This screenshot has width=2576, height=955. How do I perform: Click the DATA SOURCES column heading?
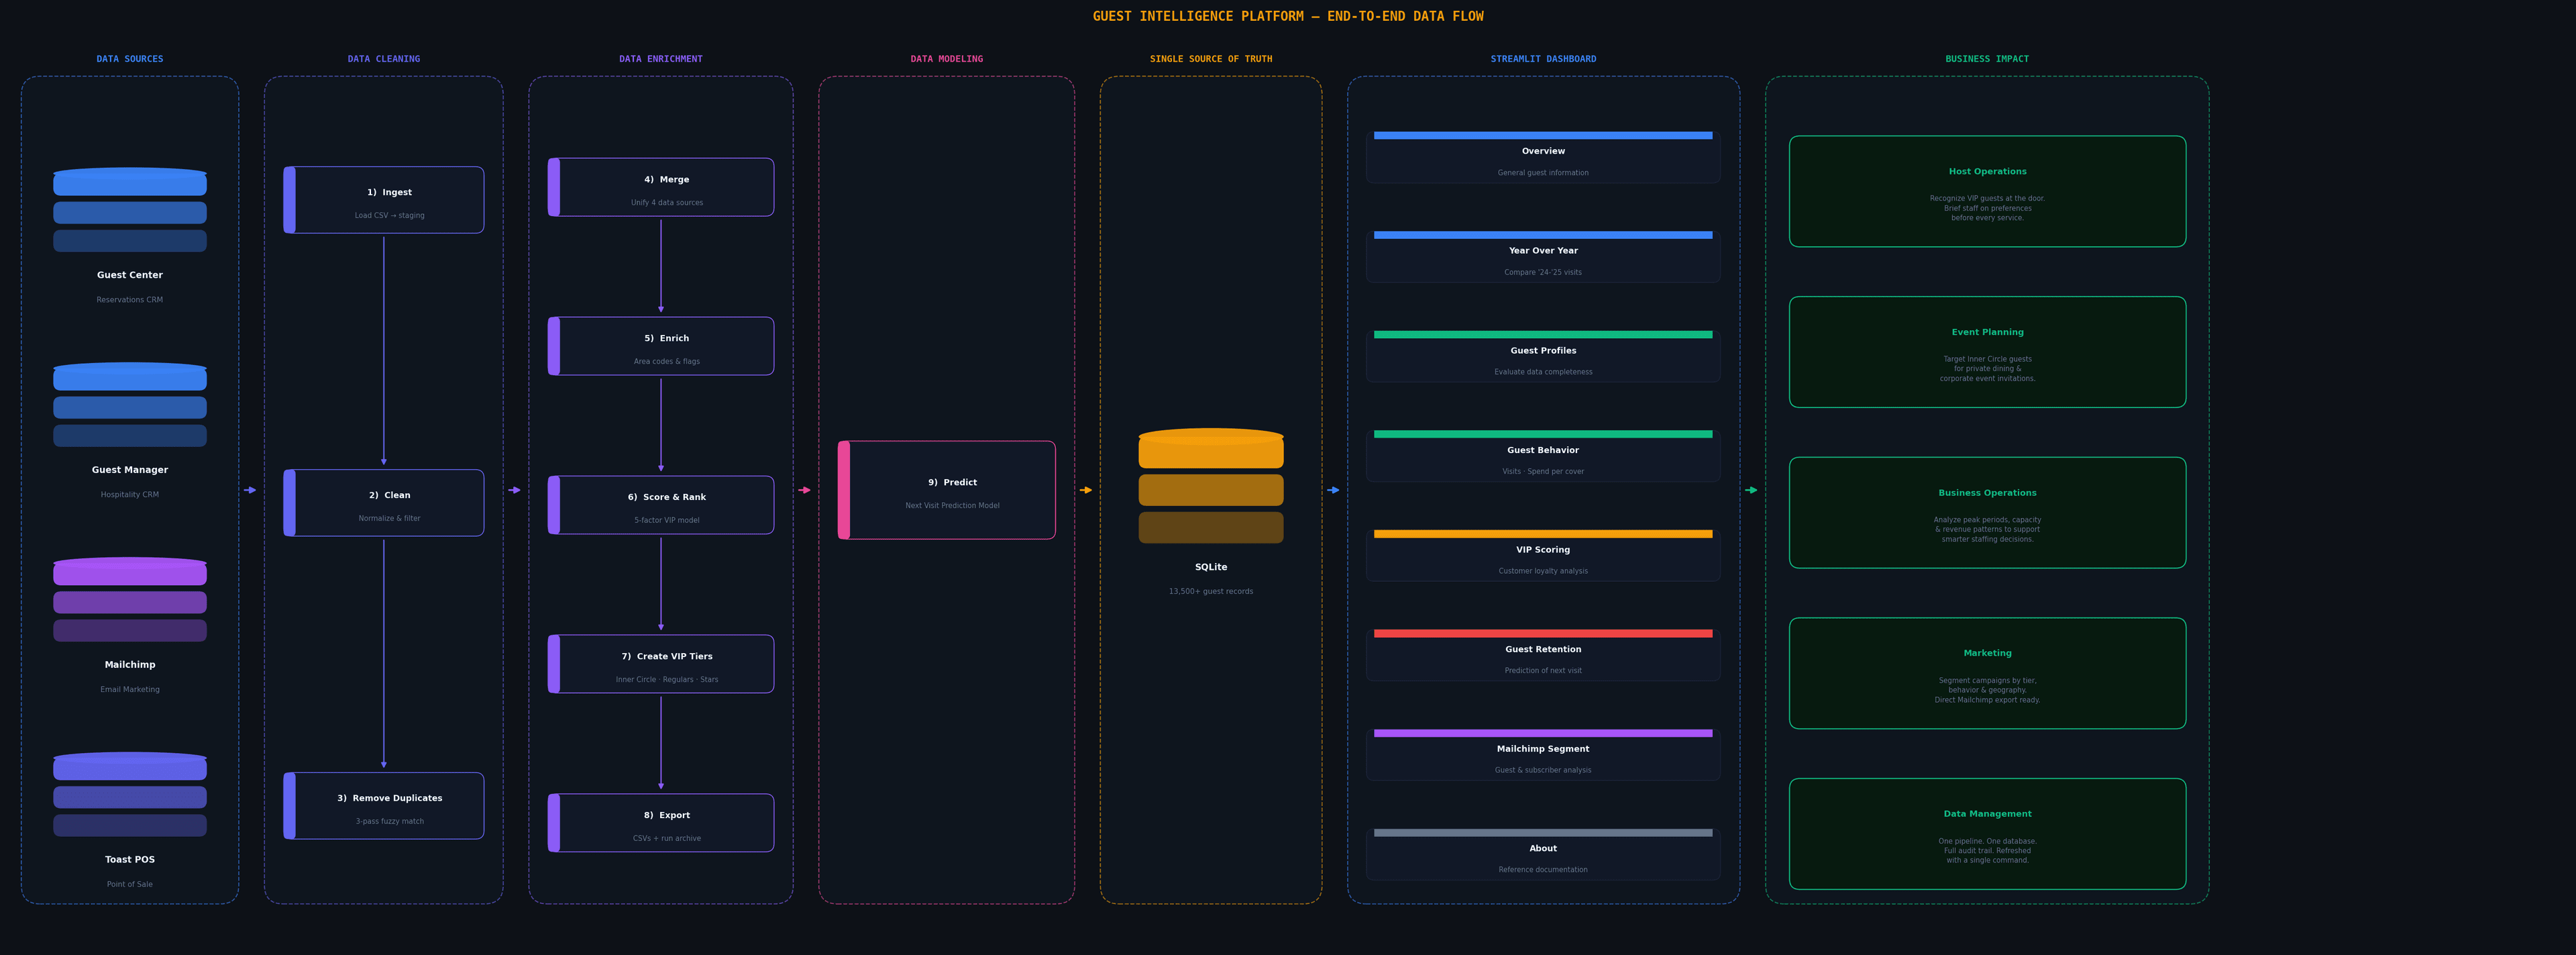coord(130,59)
